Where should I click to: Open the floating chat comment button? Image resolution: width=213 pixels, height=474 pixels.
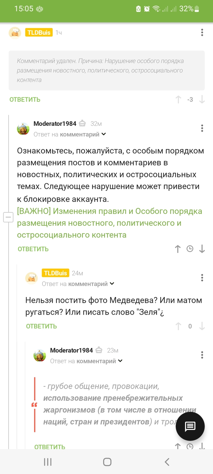click(x=190, y=426)
